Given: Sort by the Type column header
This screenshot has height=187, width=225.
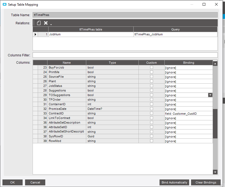Looking at the screenshot, I should 112,63.
